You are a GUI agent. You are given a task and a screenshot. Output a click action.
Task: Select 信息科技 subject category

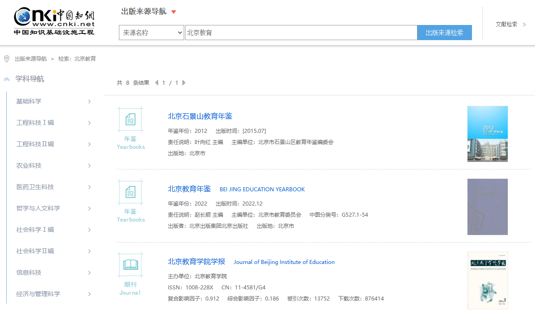pyautogui.click(x=29, y=272)
